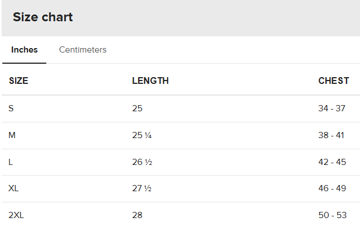Select the S size row label
This screenshot has height=227, width=360.
(11, 108)
